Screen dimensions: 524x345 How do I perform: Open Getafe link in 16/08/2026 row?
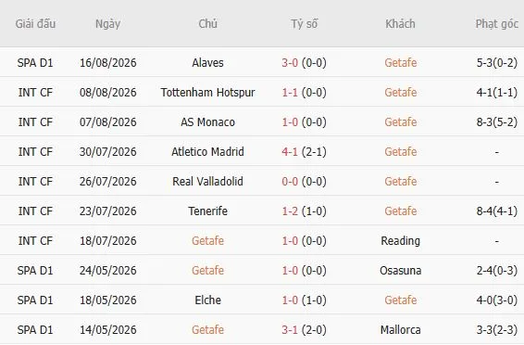click(400, 62)
